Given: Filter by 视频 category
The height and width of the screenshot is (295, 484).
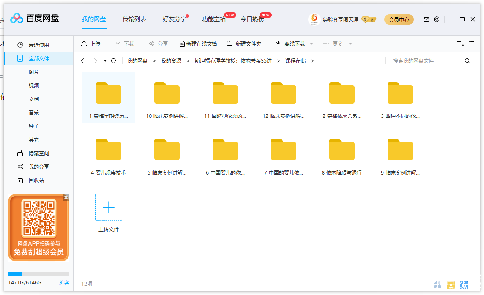Looking at the screenshot, I should point(34,85).
